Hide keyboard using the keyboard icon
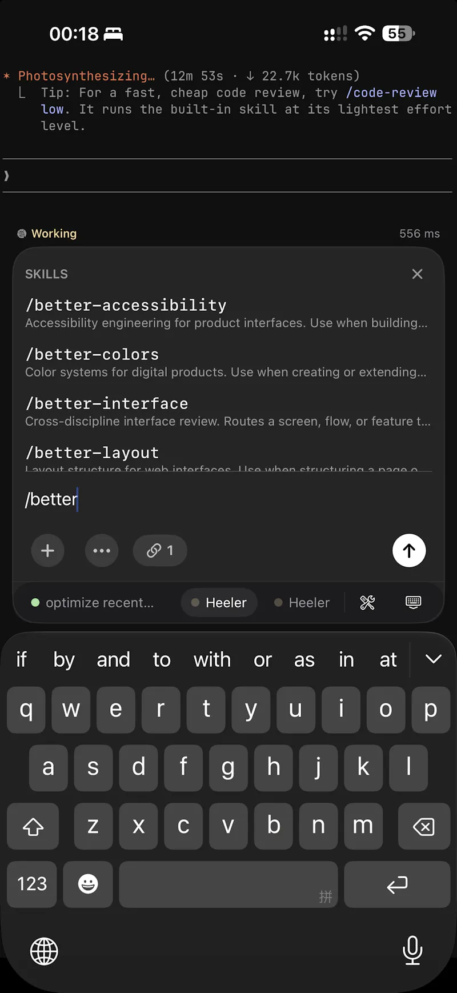 click(x=413, y=602)
